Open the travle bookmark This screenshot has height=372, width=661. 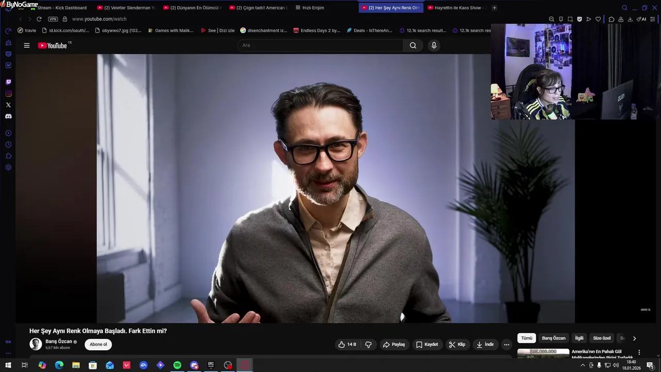tap(27, 30)
